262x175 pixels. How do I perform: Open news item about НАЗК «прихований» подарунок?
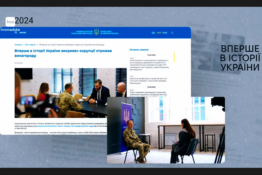tap(149, 65)
